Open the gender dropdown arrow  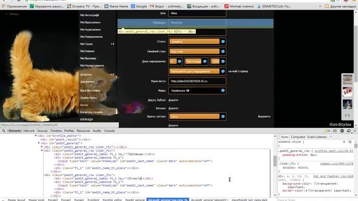[x=223, y=41]
